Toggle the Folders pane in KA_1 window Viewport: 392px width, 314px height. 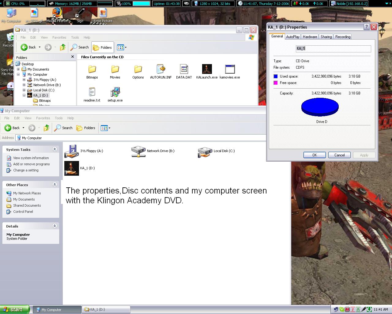[x=103, y=47]
